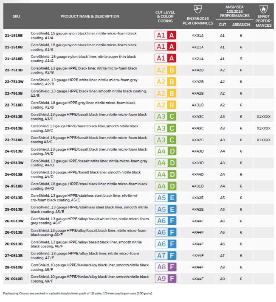Click the EN407 Performances header text
276x302 pixels.
263,21
